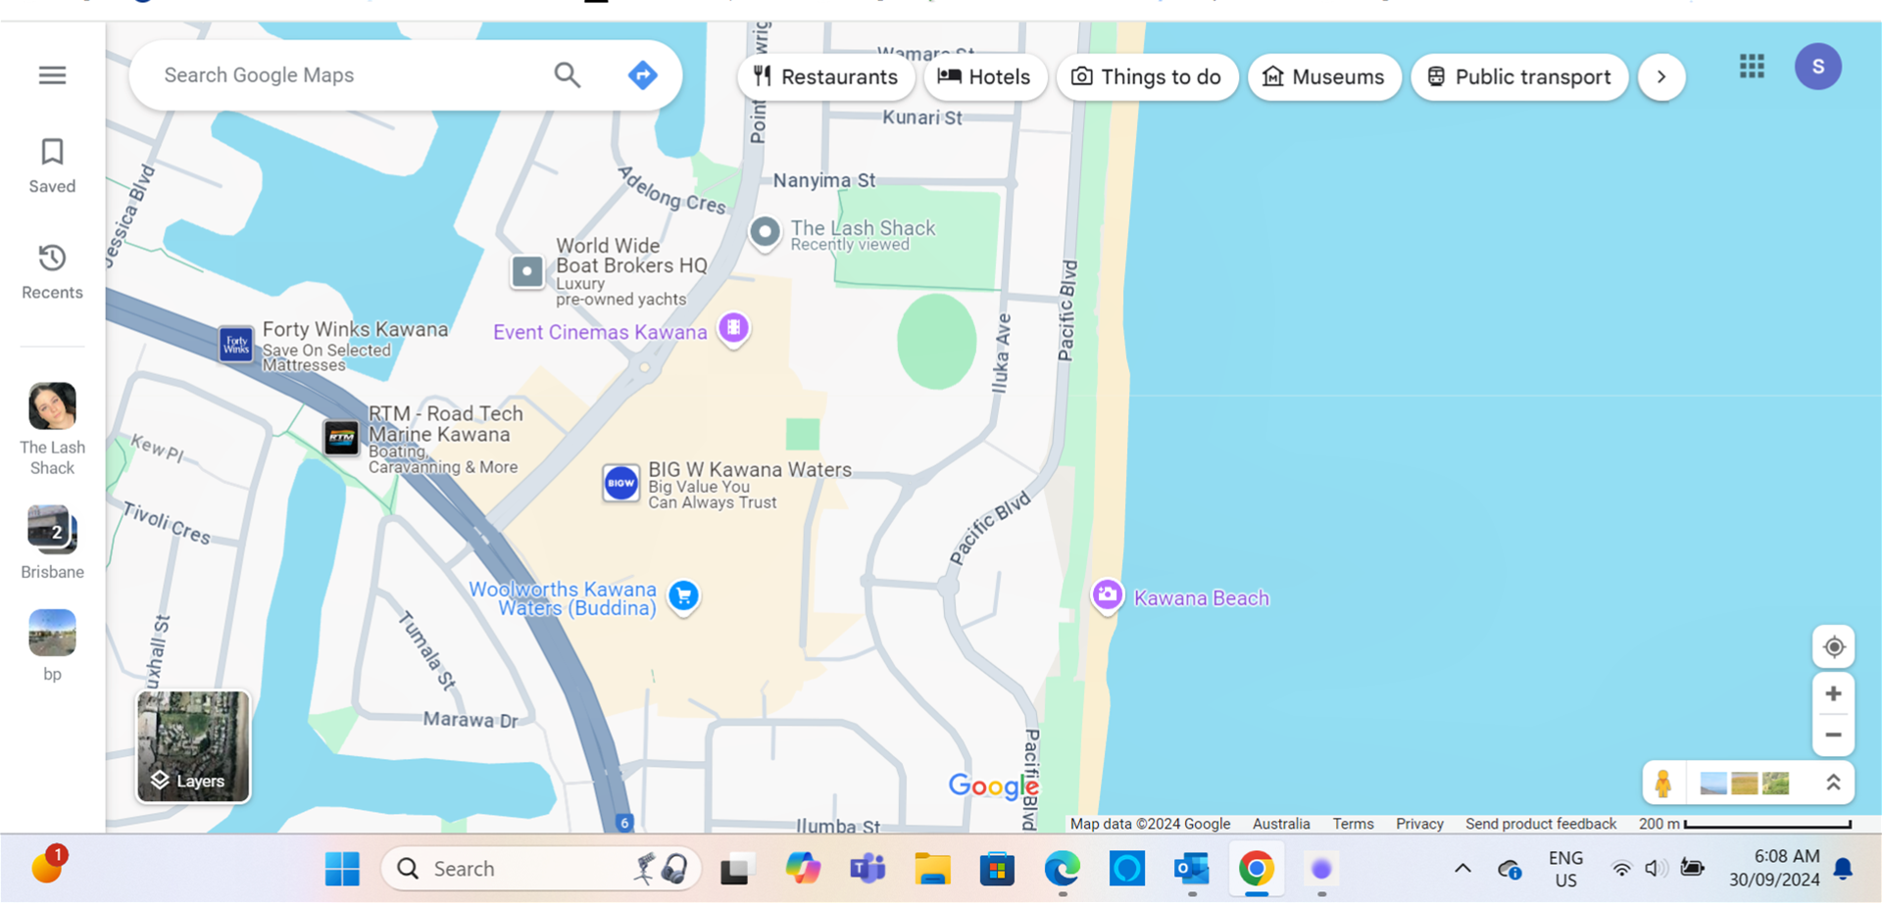Filter the map by Hotels
The image size is (1882, 903).
click(985, 76)
